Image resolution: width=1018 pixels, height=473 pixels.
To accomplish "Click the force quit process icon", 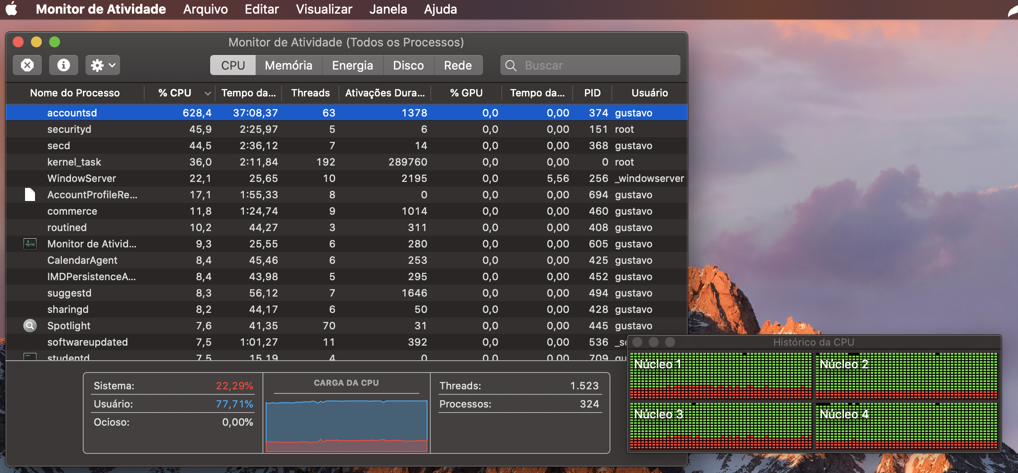I will [27, 65].
